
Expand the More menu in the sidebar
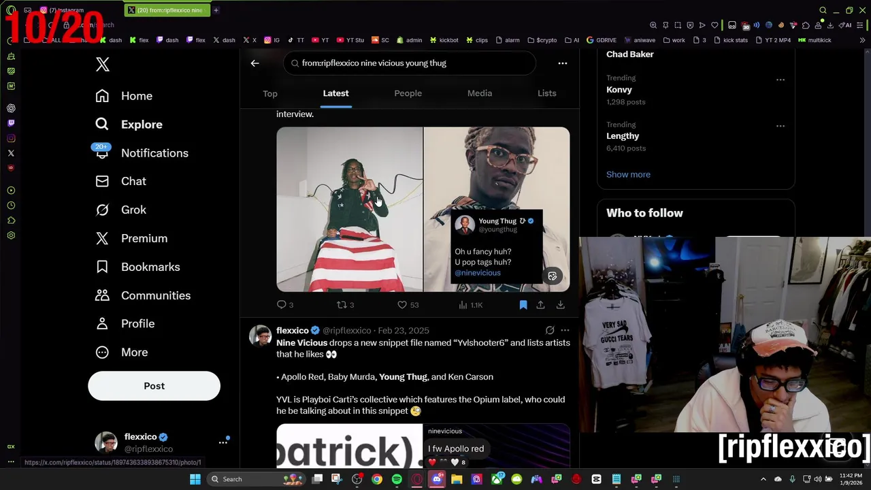pos(121,353)
